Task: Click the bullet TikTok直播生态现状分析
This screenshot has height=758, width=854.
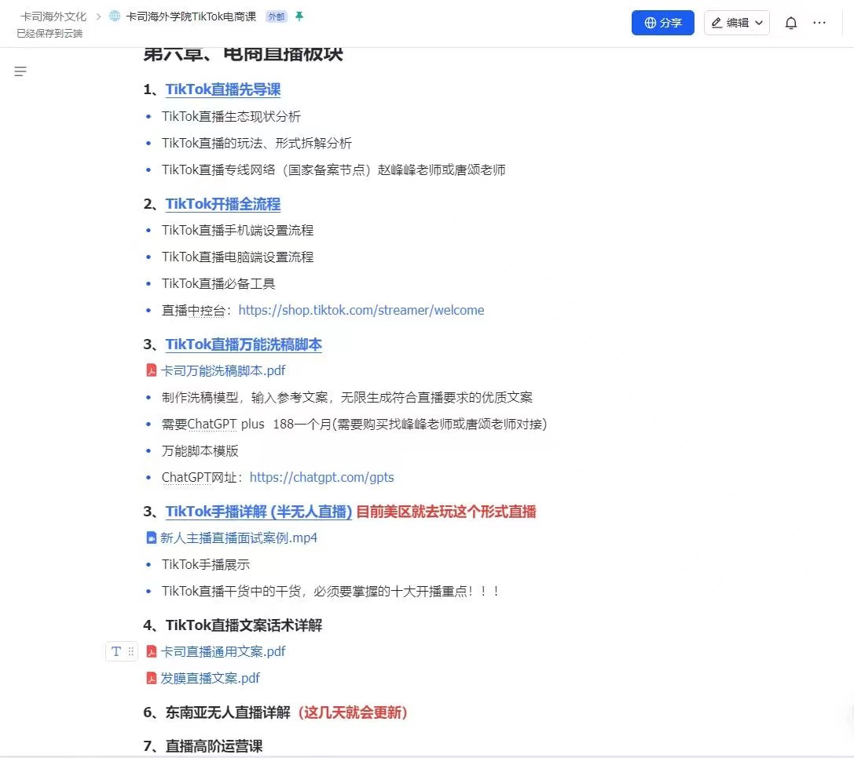Action: (231, 116)
